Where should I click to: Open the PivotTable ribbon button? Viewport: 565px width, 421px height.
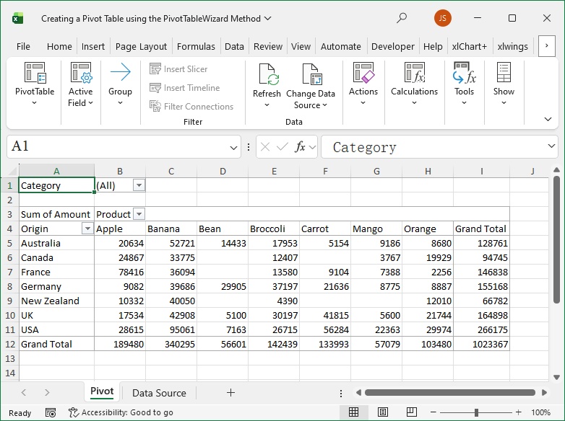pyautogui.click(x=35, y=84)
